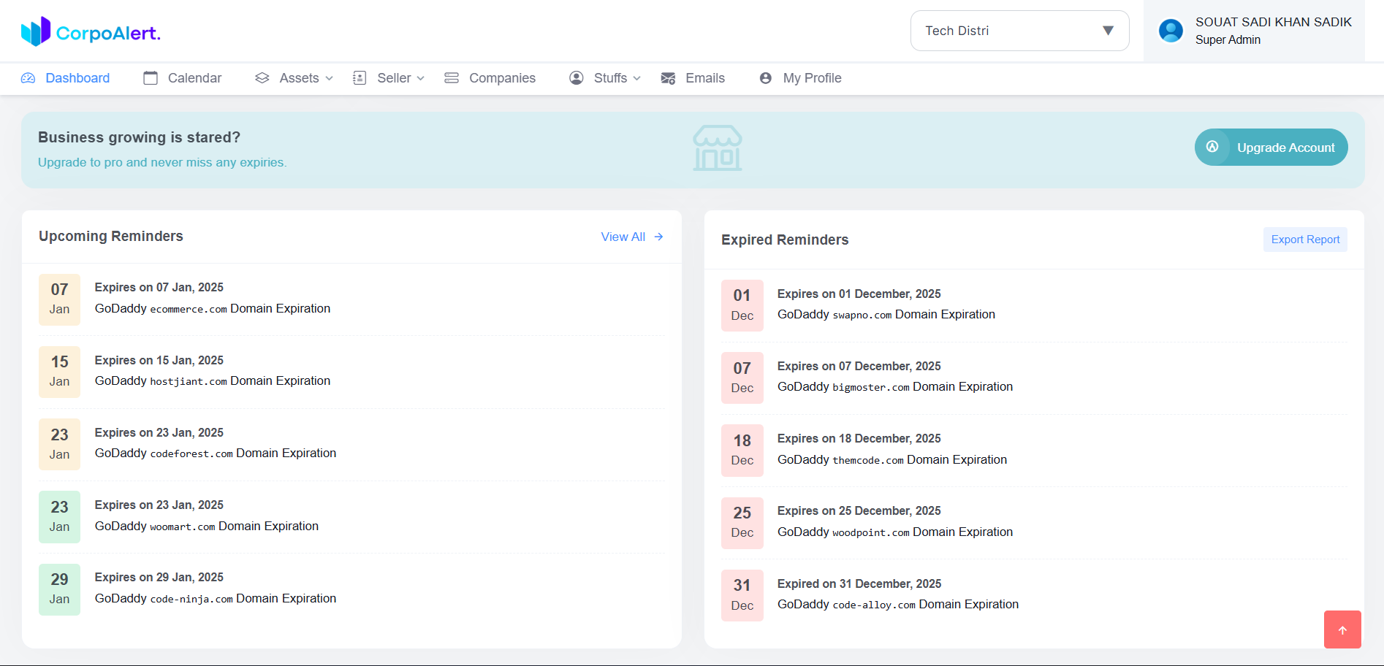Select the 31 Dec code-alloy.com expired reminder
This screenshot has height=666, width=1384.
pyautogui.click(x=897, y=594)
